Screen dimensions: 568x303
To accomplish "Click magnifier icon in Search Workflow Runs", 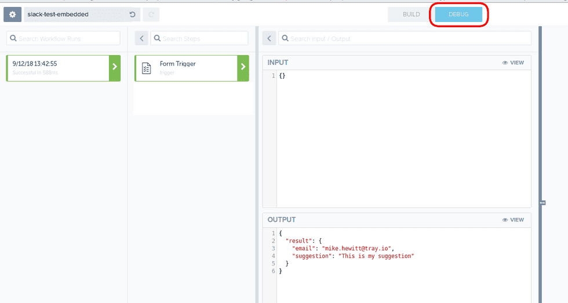I will (x=13, y=38).
